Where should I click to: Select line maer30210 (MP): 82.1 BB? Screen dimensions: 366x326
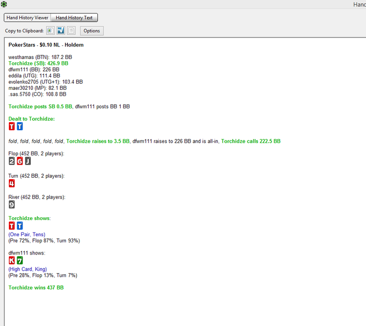[38, 88]
